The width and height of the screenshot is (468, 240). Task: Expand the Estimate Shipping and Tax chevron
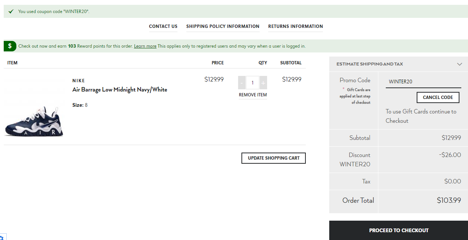pos(460,64)
